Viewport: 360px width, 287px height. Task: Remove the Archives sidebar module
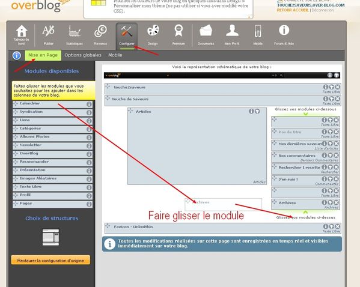(x=336, y=202)
